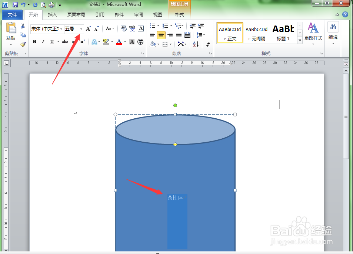Align text right

(170, 35)
